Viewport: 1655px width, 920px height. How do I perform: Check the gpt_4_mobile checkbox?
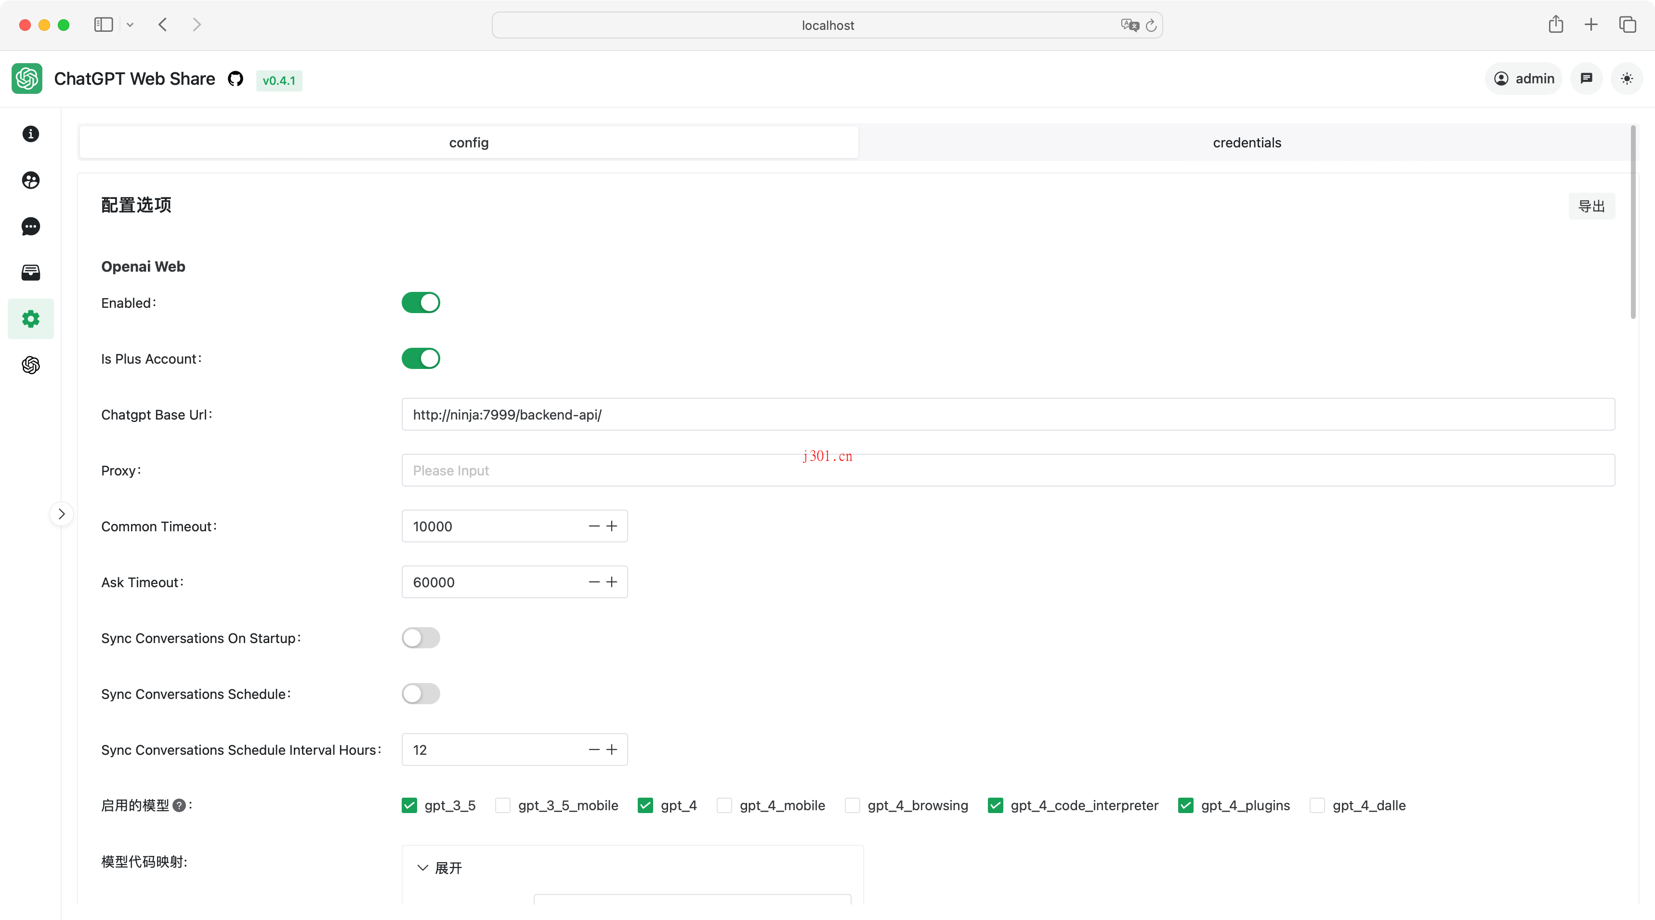[724, 805]
